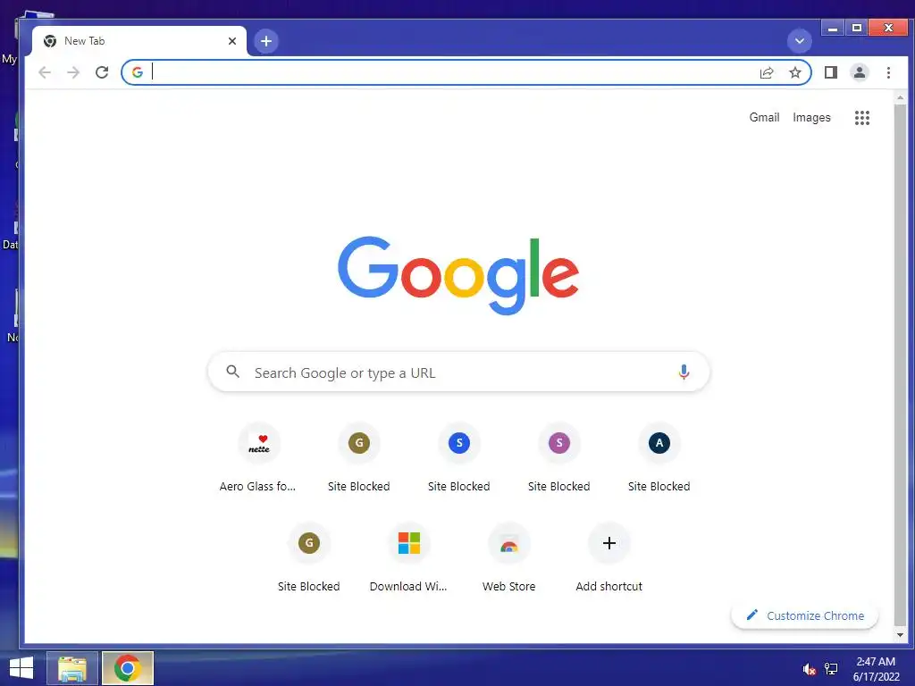Viewport: 915px width, 686px height.
Task: Go back using the back arrow
Action: 45,72
